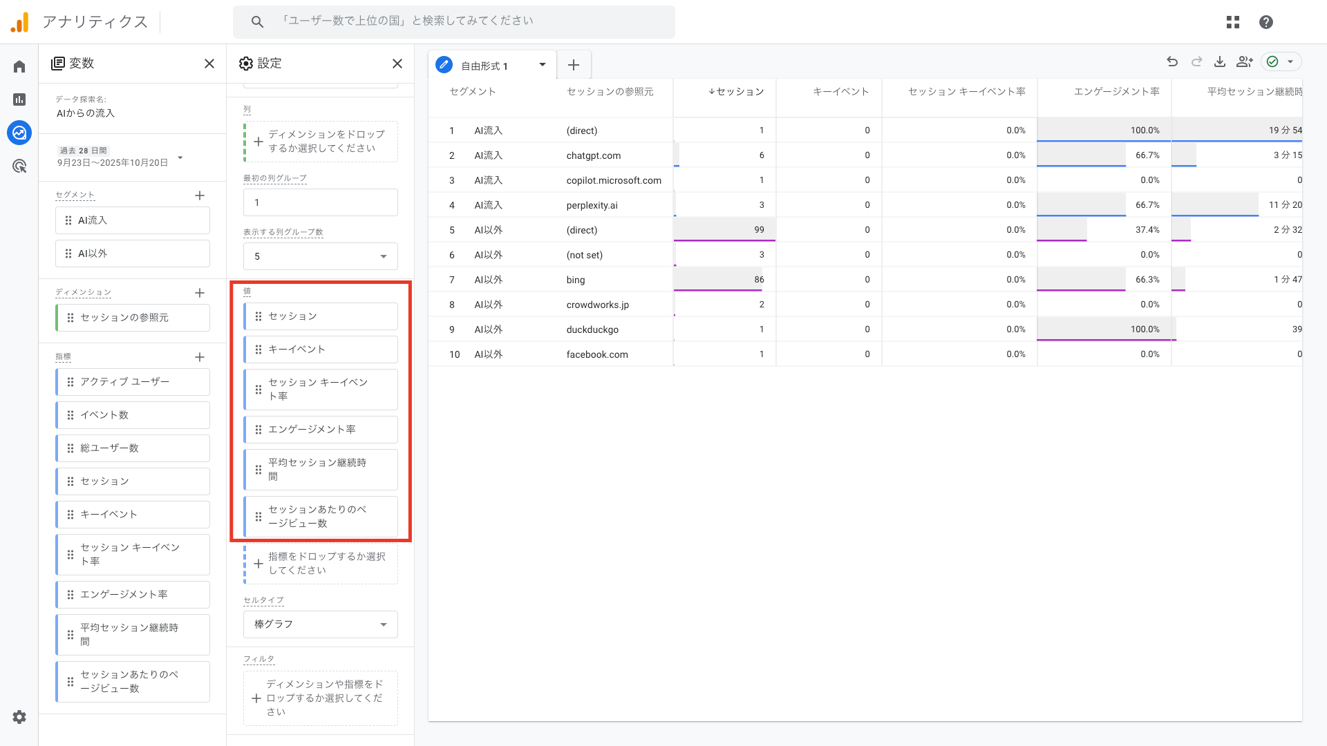The width and height of the screenshot is (1327, 746).
Task: Select the 自由形式 1 tab
Action: pyautogui.click(x=484, y=66)
